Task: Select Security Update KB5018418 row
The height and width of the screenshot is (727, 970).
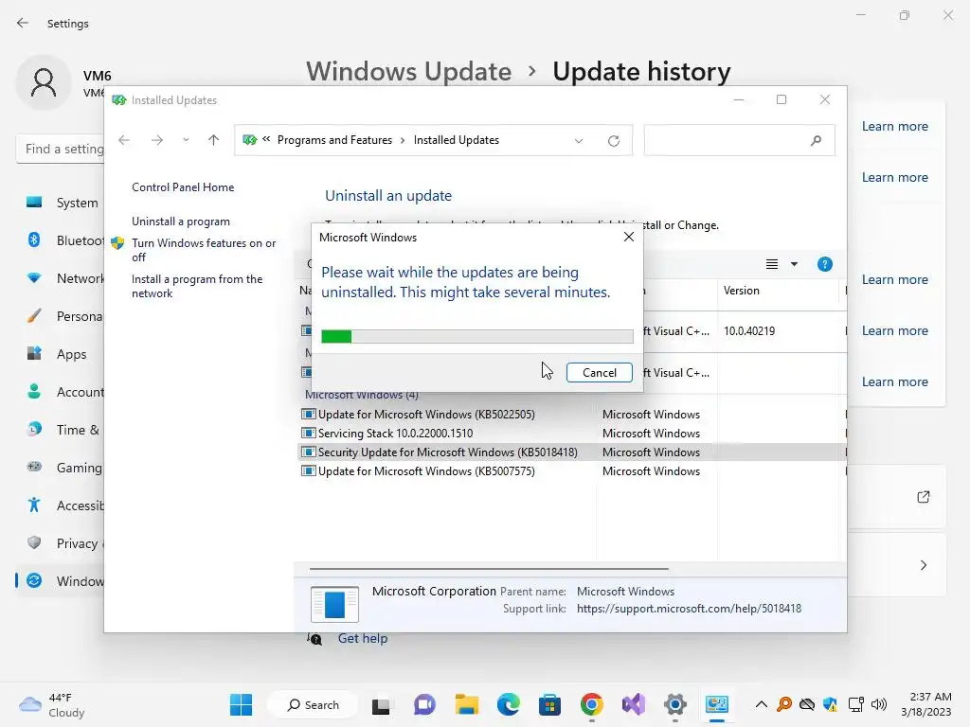Action: pos(571,452)
